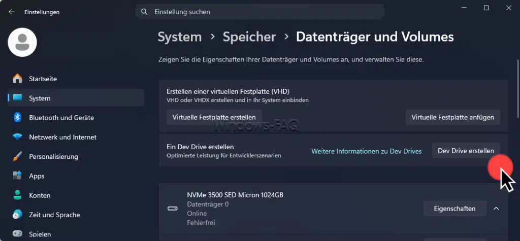520x241 pixels.
Task: Open the user profile avatar
Action: tap(22, 42)
